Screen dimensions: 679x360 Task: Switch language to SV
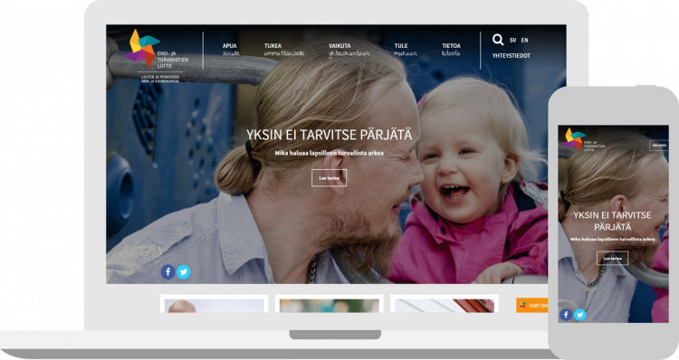click(x=512, y=40)
